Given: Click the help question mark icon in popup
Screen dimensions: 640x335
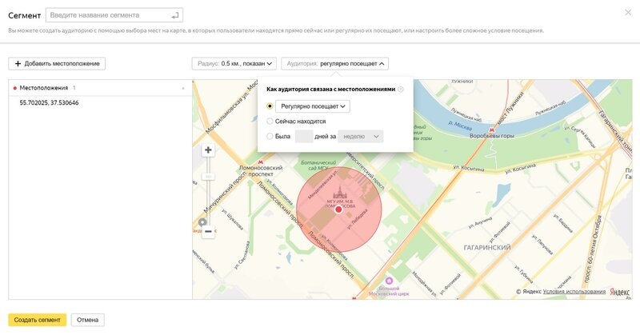Looking at the screenshot, I should (401, 90).
